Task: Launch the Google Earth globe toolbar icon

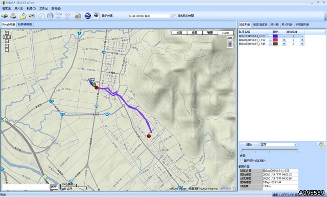Action: coord(87,16)
